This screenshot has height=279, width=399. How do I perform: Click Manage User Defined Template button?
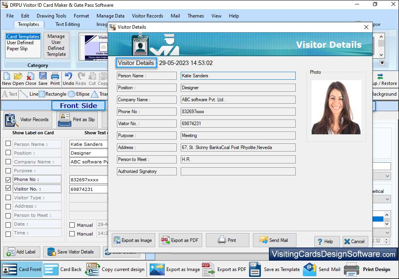[56, 45]
